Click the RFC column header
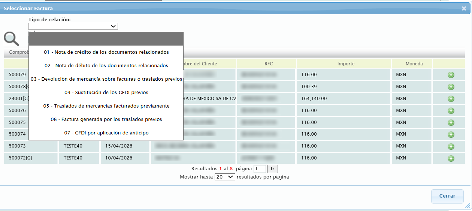This screenshot has height=211, width=472. [266, 63]
